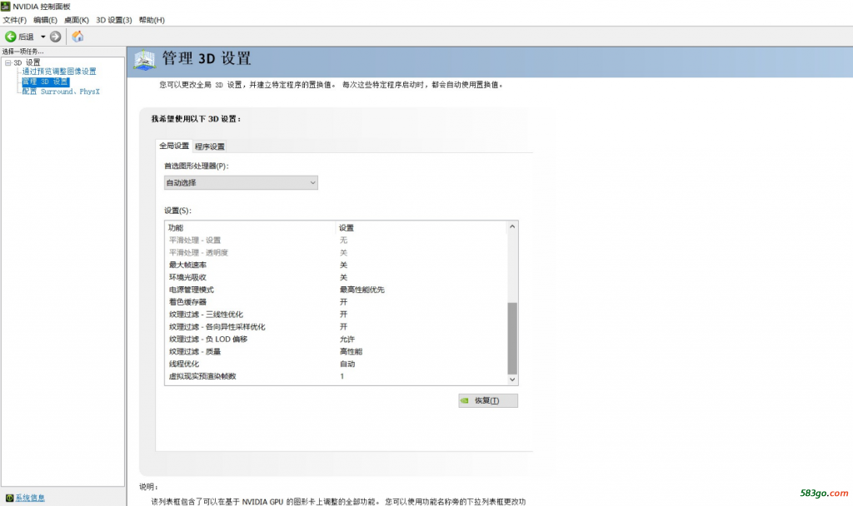Click the NVIDIA title bar logo icon
The height and width of the screenshot is (506, 853).
click(x=6, y=6)
